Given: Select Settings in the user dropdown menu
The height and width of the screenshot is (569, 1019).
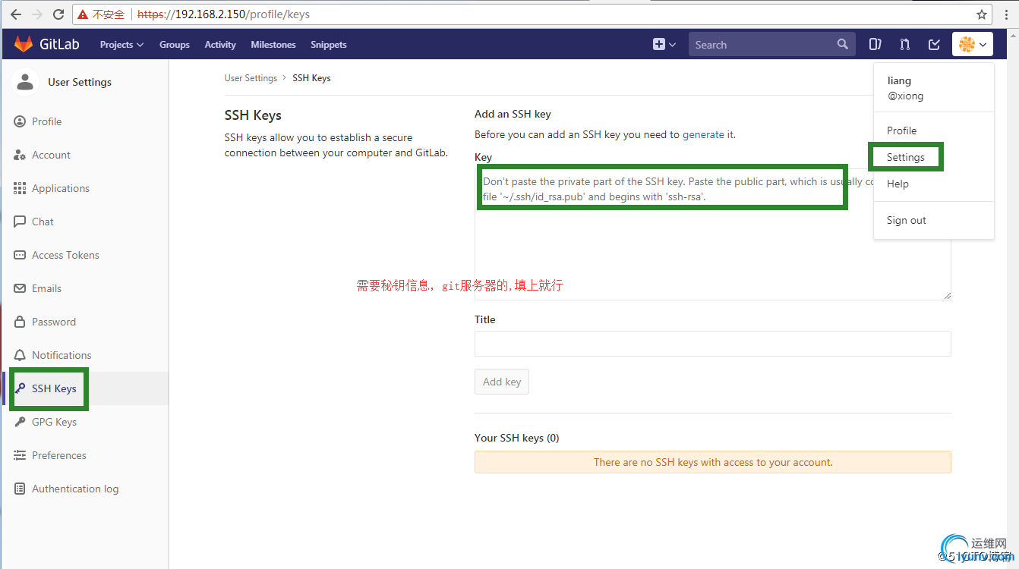Looking at the screenshot, I should click(906, 157).
